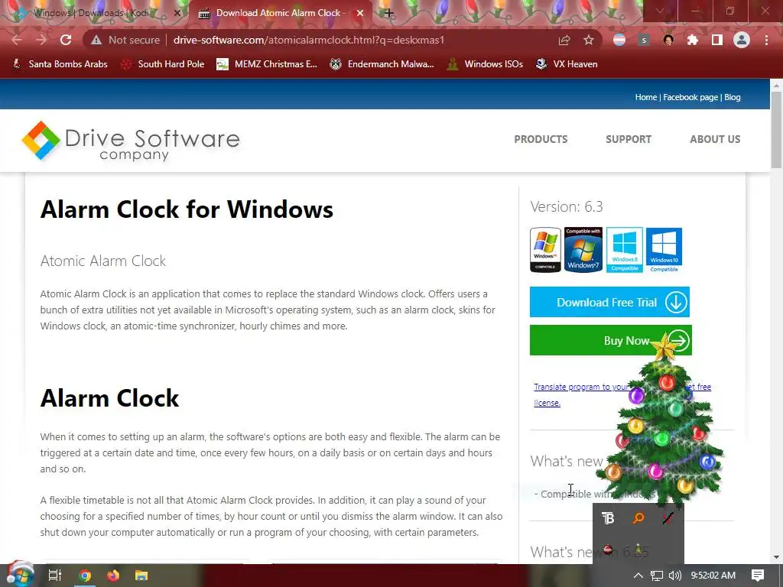The width and height of the screenshot is (783, 587).
Task: Click the page vertical scrollbar thumb
Action: (x=776, y=130)
